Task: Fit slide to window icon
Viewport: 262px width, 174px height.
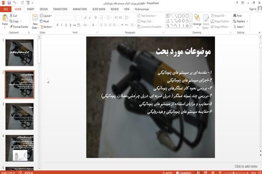Action: pyautogui.click(x=259, y=173)
